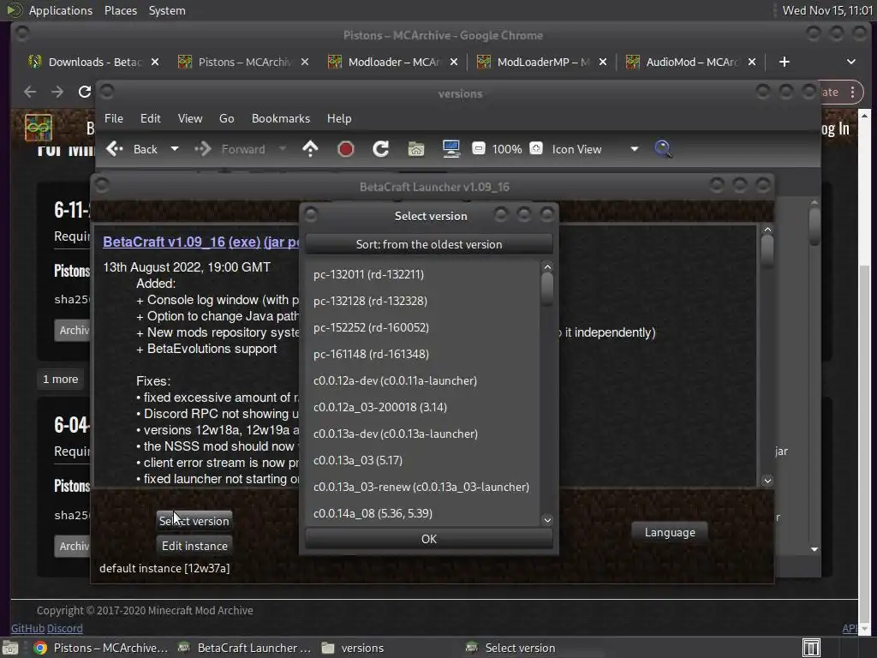877x658 pixels.
Task: Change sort order: from the oldest version
Action: click(x=429, y=244)
